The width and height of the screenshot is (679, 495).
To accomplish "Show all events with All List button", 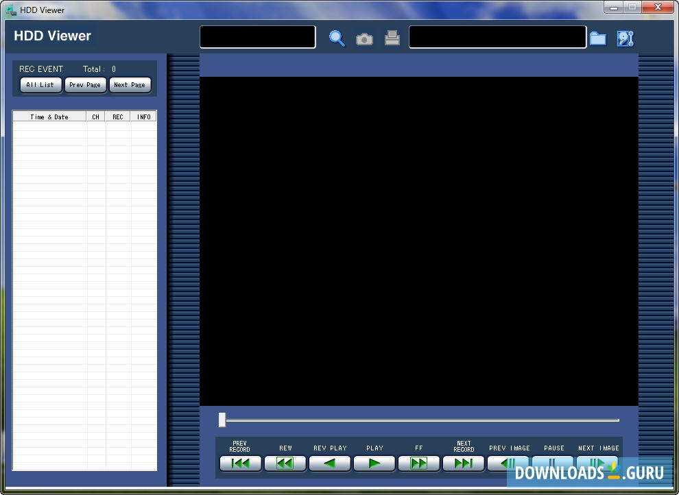I will point(40,85).
